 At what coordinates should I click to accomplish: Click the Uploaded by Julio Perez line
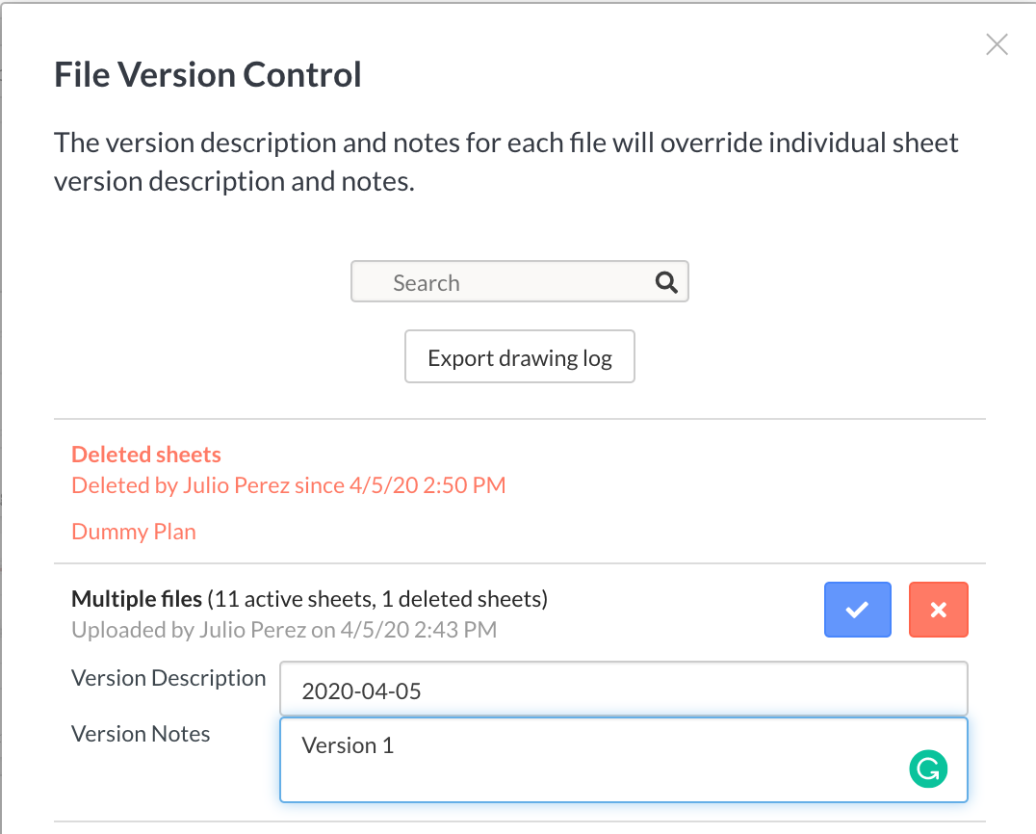284,629
